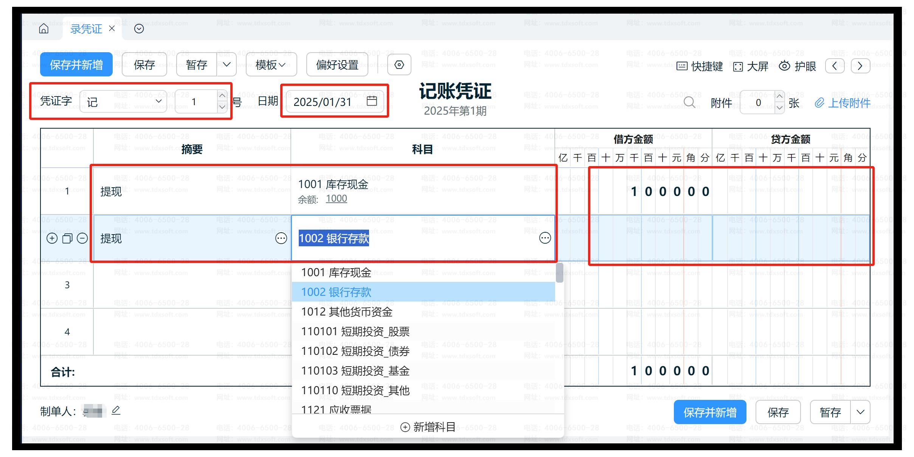Image resolution: width=914 pixels, height=457 pixels.
Task: Toggle 大屏 fullscreen mode
Action: [x=751, y=67]
